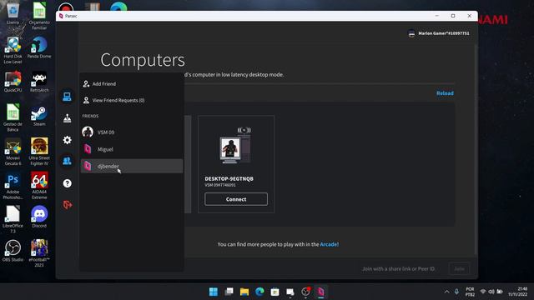Open the Windows Start menu

(214, 292)
